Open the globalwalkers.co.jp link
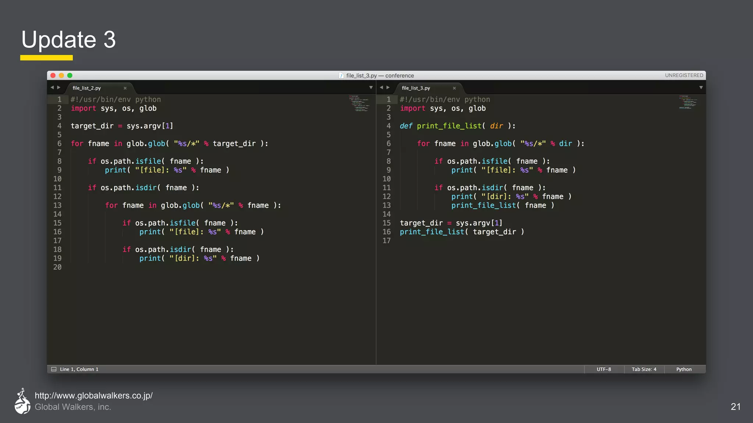Viewport: 753px width, 423px height. 93,395
